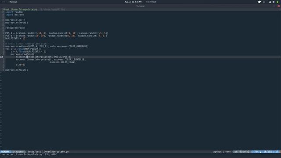Click the secondary clock showing CLT time
Viewport: 281px width, 158px height.
(x=151, y=2)
